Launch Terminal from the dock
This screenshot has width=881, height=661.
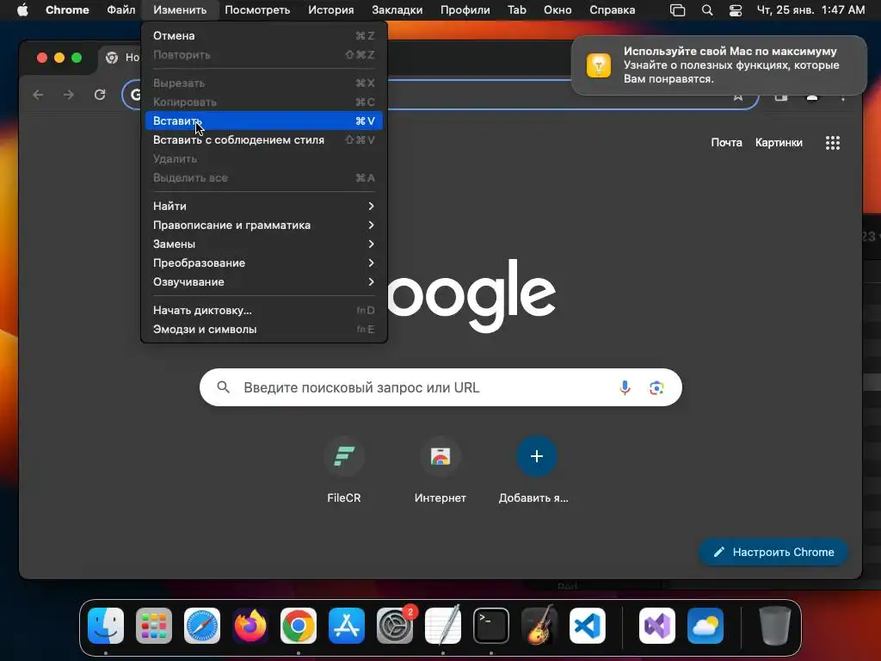491,626
